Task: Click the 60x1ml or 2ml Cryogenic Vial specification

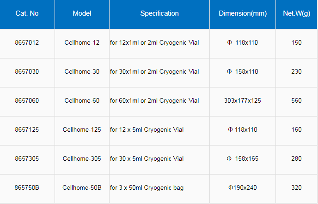Action: click(154, 101)
